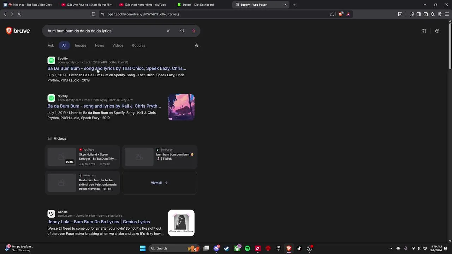The width and height of the screenshot is (452, 254).
Task: Open Steam from the taskbar
Action: pyautogui.click(x=227, y=248)
